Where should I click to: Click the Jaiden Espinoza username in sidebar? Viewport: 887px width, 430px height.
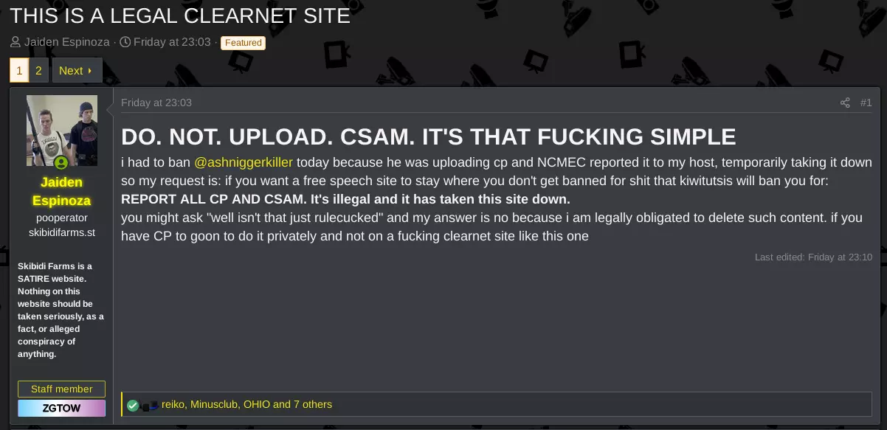(x=62, y=191)
